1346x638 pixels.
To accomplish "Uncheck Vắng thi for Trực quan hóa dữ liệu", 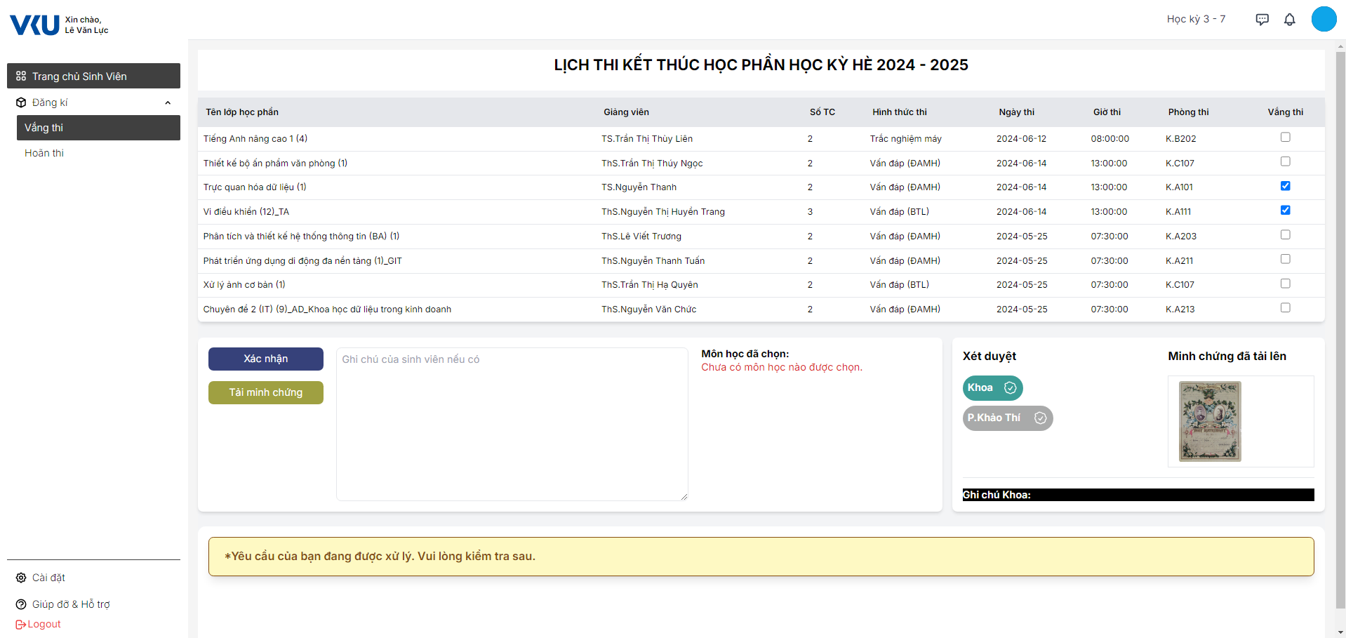I will pyautogui.click(x=1285, y=186).
